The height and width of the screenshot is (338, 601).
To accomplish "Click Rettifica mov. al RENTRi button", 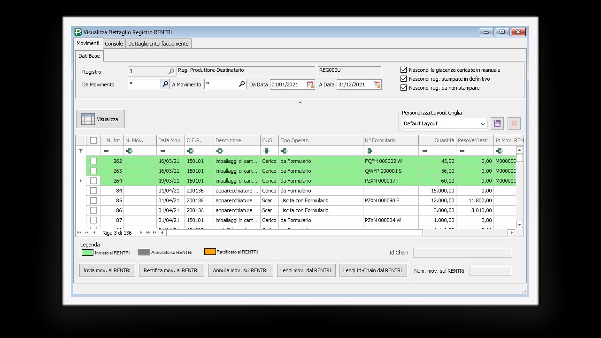I will coord(171,270).
